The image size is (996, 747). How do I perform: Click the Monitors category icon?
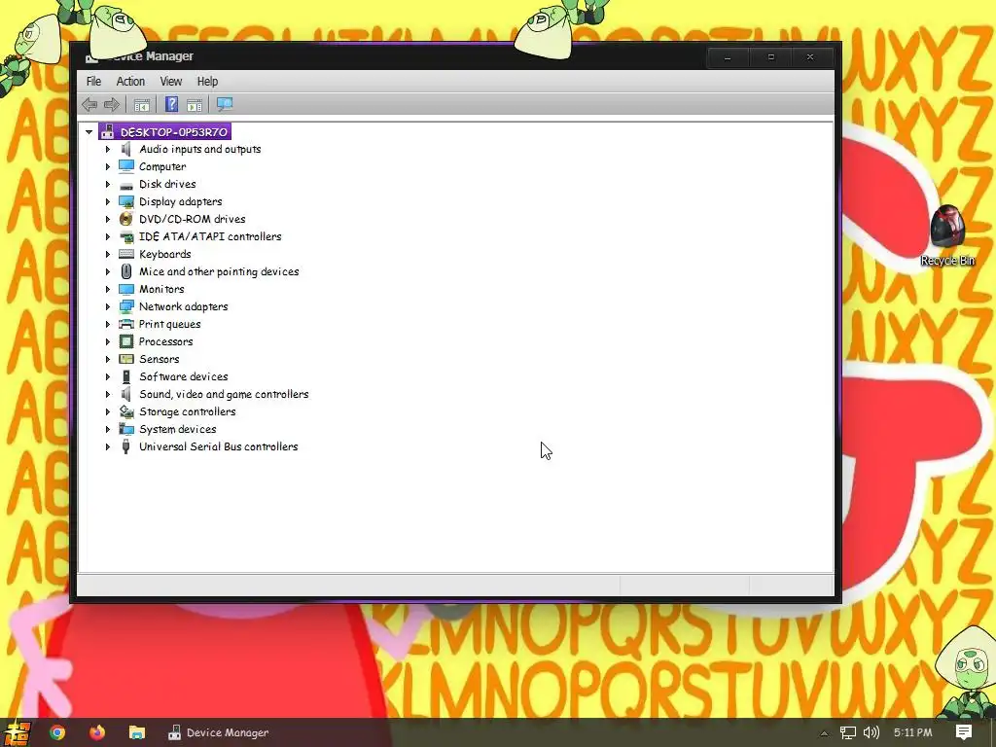click(126, 289)
